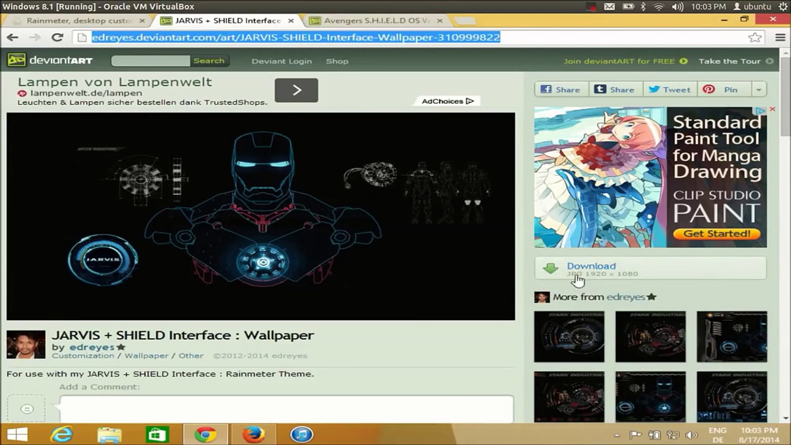Click the bookmark star in address bar

[x=755, y=37]
